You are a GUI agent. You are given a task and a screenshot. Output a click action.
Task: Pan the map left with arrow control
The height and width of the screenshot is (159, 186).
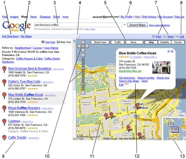pos(79,46)
